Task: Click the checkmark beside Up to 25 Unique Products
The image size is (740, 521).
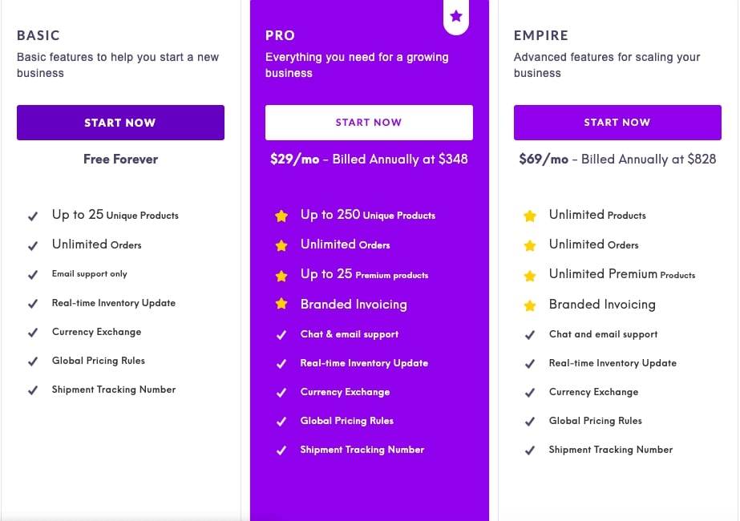Action: click(x=33, y=216)
